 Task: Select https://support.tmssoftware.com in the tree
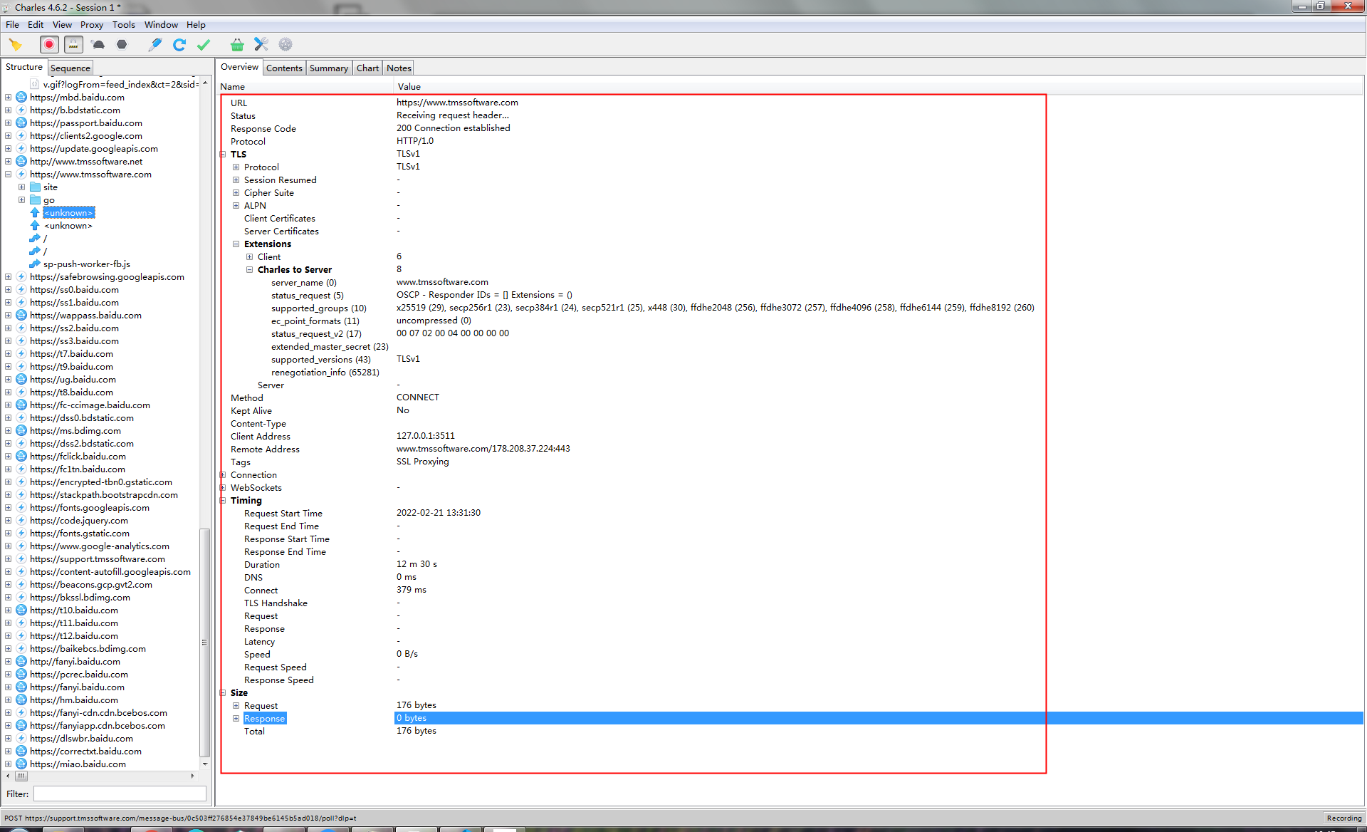98,559
